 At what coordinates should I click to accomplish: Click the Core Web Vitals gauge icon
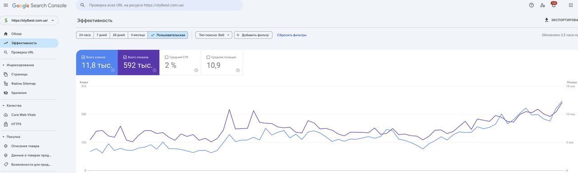click(6, 115)
